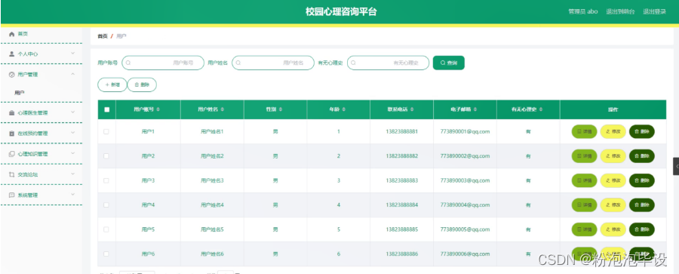Sort table by 电子邮箱 column arrows
The image size is (679, 274).
click(x=475, y=109)
